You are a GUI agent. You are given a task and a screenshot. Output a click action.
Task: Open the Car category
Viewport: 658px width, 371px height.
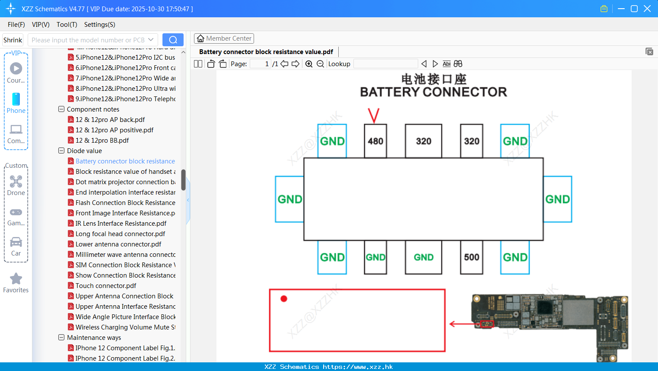16,246
